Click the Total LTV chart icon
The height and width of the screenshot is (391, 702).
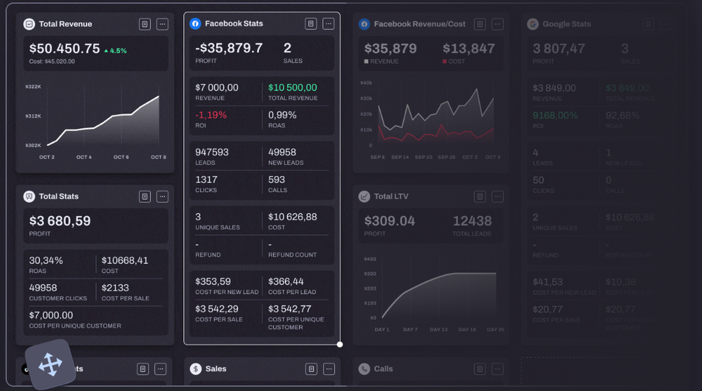(x=364, y=197)
